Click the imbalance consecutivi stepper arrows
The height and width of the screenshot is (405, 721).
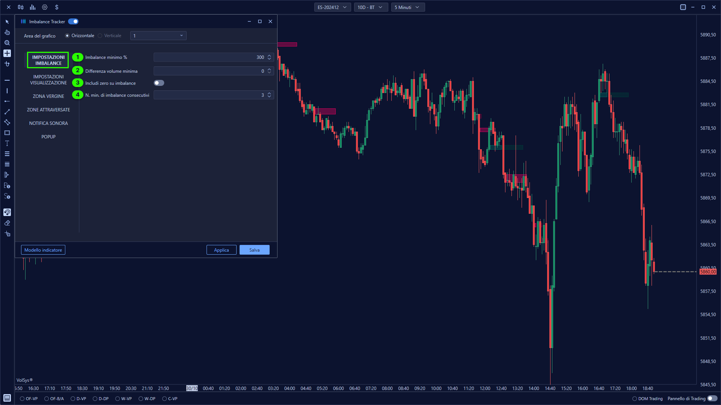tap(269, 95)
